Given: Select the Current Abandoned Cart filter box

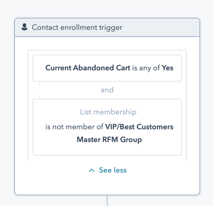Looking at the screenshot, I should click(x=107, y=68).
